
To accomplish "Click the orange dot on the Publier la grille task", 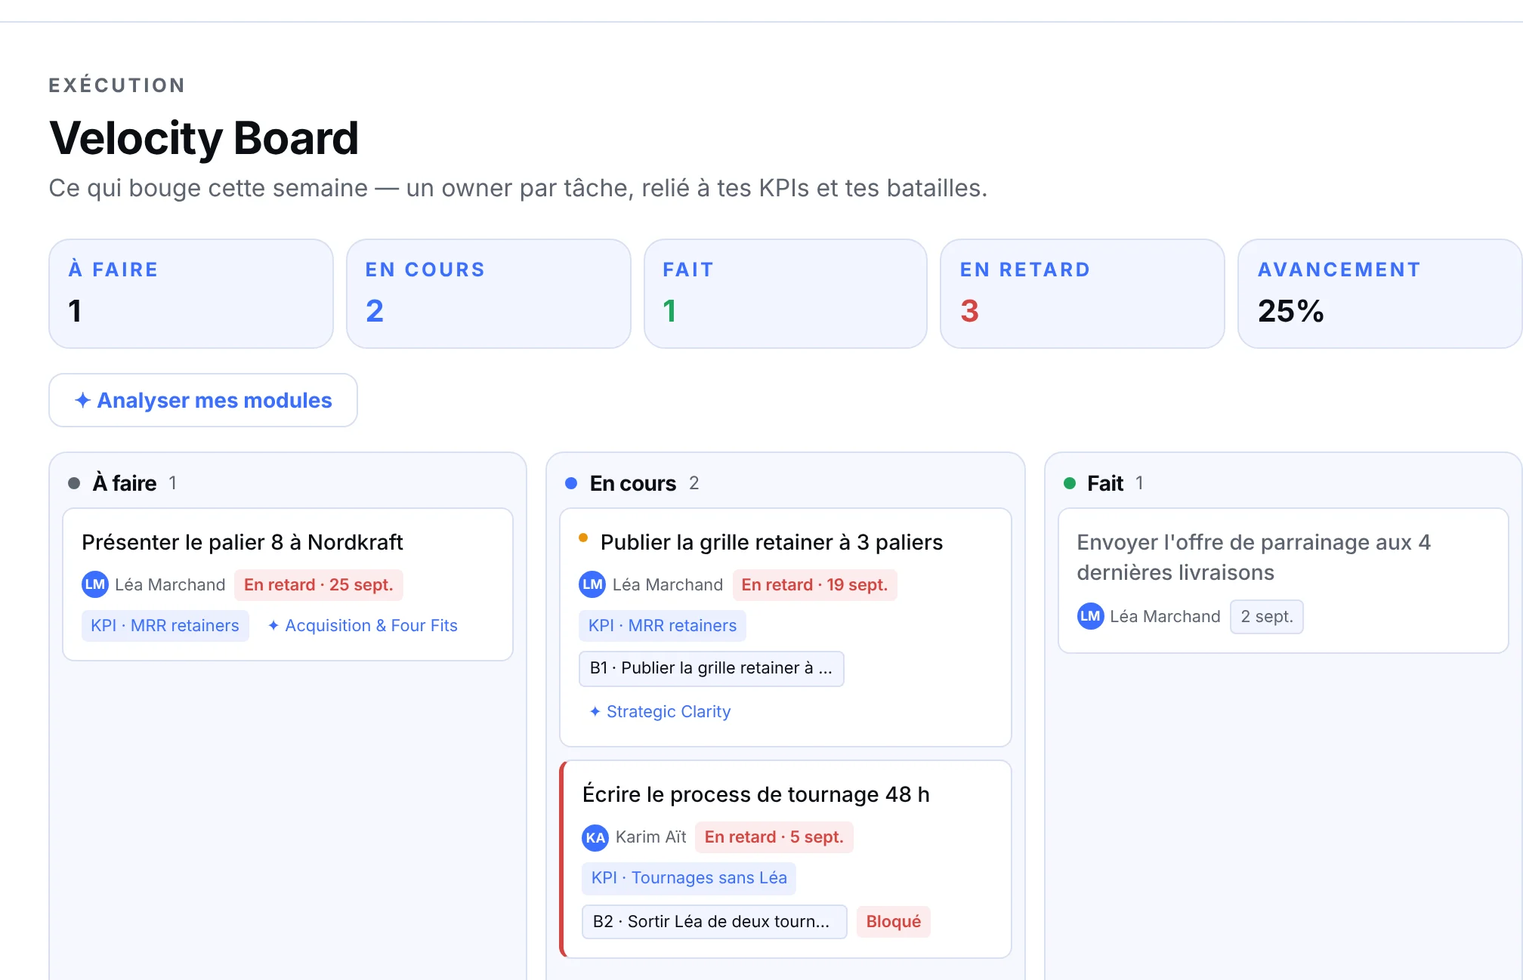I will (x=583, y=538).
